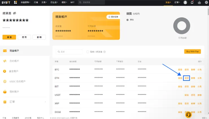Viewport: 209px width, 119px height.
Task: Open the headset customer support chat icon
Action: (x=188, y=114)
